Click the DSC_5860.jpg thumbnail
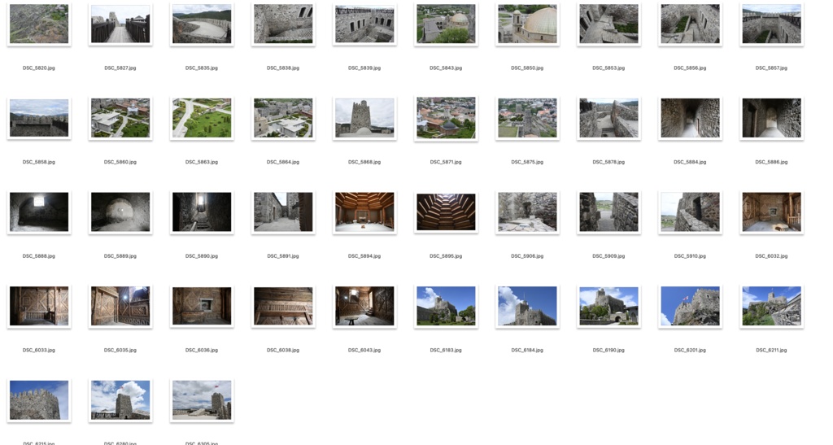 tap(120, 118)
